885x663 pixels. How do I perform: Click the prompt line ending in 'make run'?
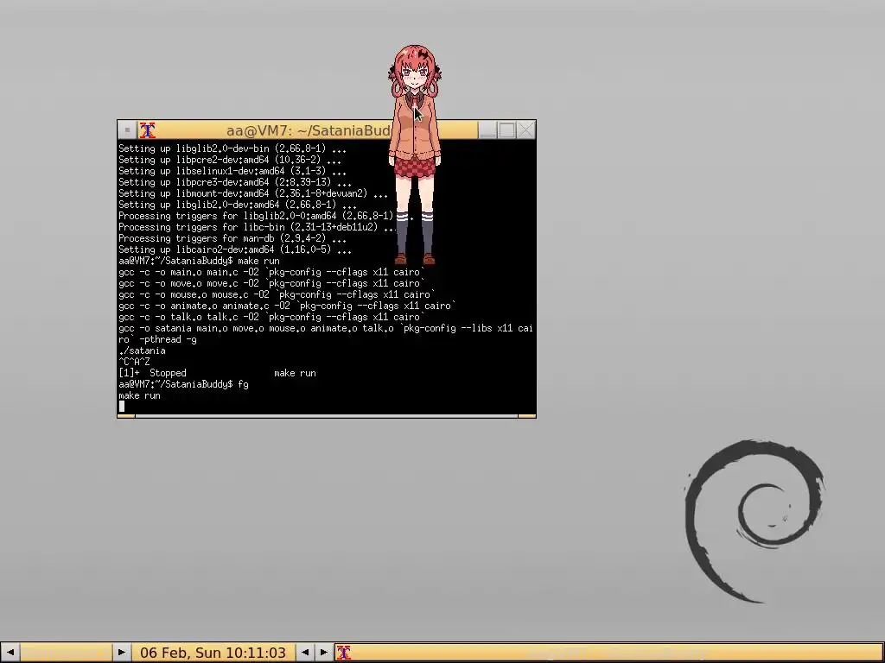click(x=200, y=261)
